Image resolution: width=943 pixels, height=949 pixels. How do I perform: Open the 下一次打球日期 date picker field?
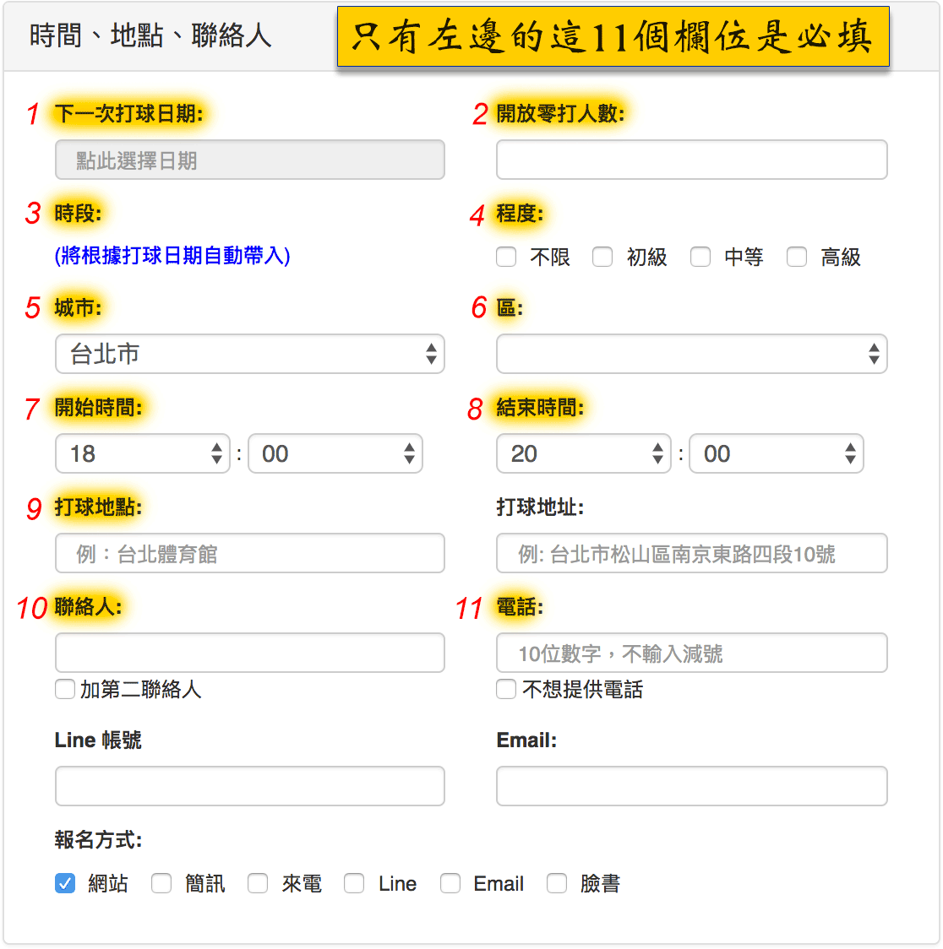[249, 160]
